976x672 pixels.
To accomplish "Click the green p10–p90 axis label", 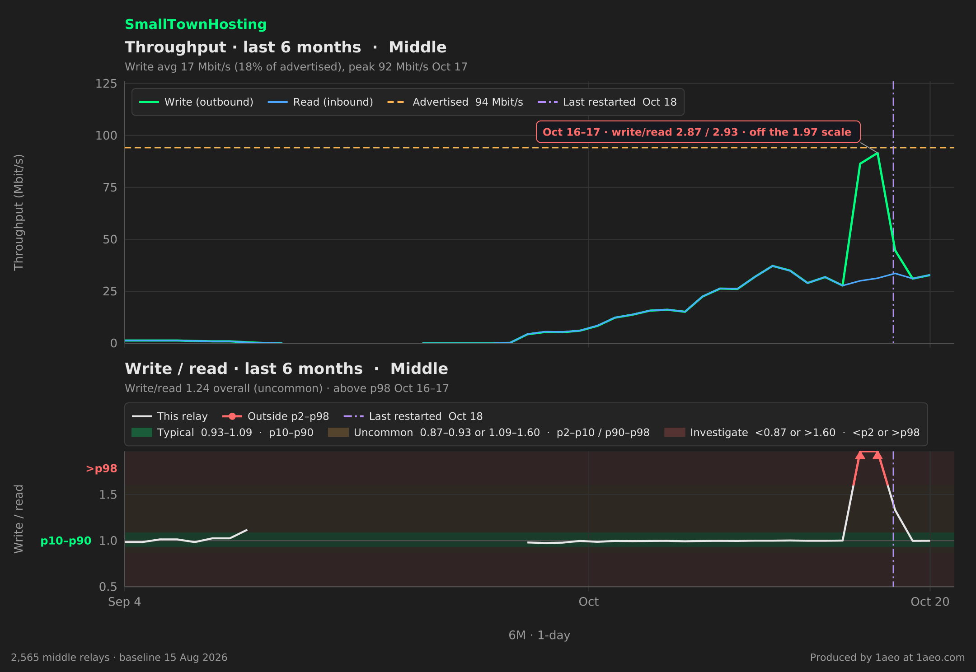I will click(66, 541).
